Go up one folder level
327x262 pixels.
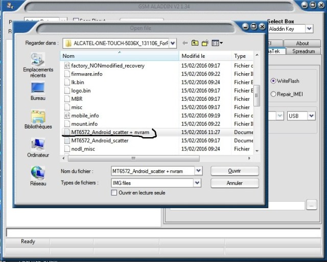click(x=195, y=43)
